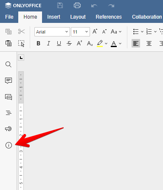Click the bulleted list icon
This screenshot has width=163, height=190.
[x=136, y=31]
